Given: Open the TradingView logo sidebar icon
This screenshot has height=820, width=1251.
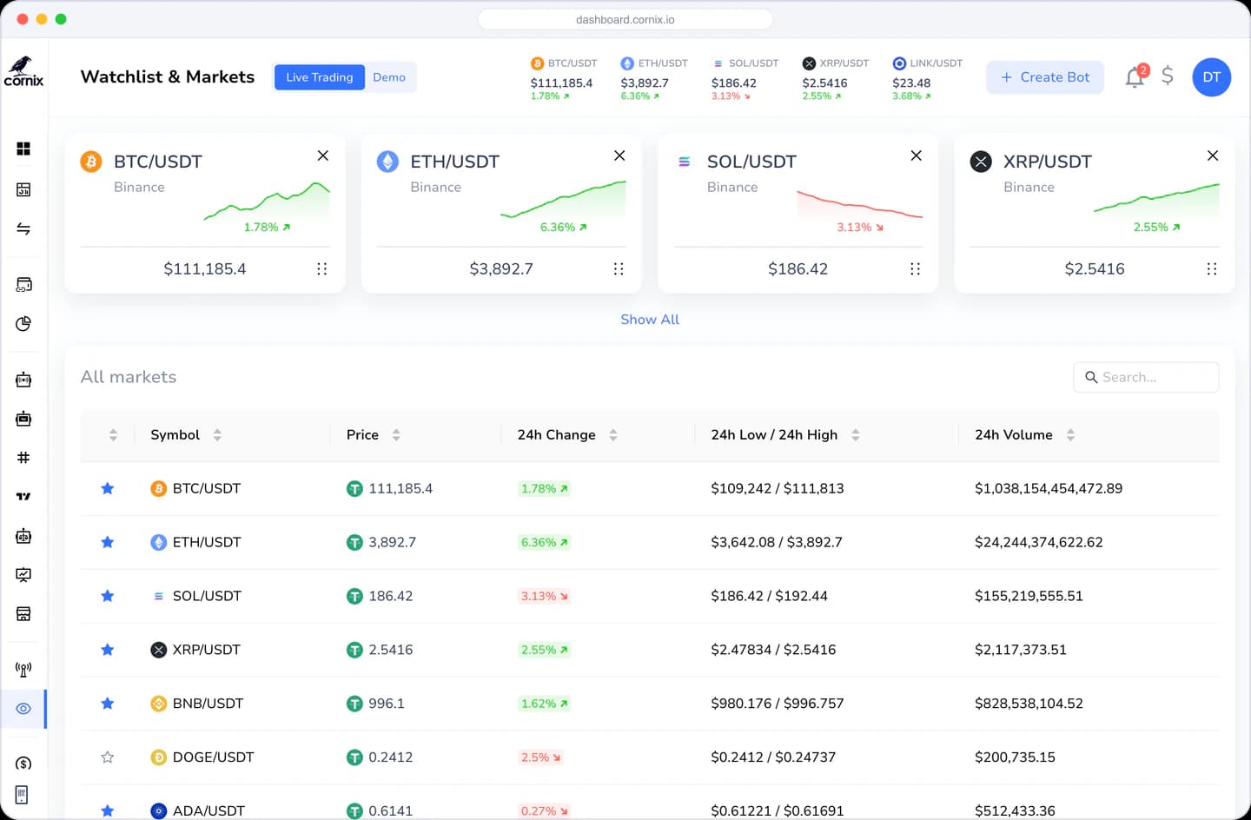Looking at the screenshot, I should [x=23, y=496].
